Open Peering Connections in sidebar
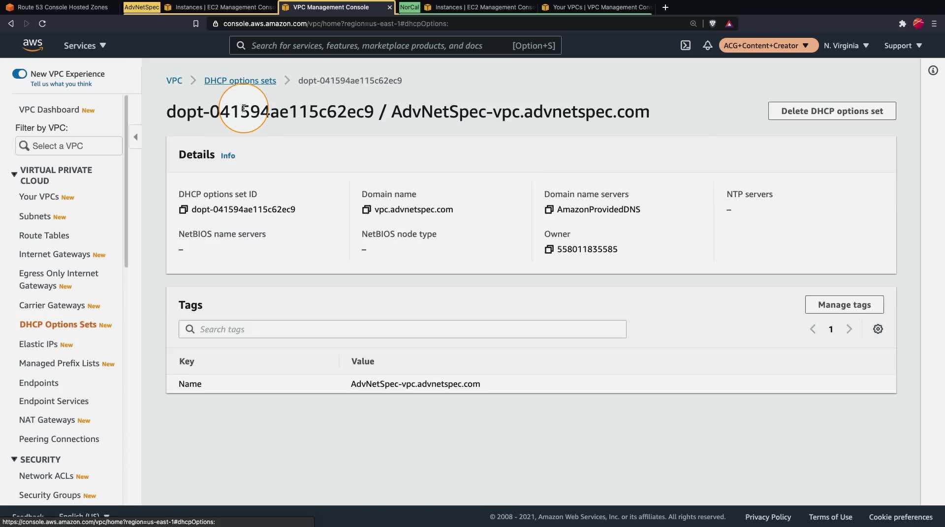Viewport: 945px width, 527px height. coord(59,439)
